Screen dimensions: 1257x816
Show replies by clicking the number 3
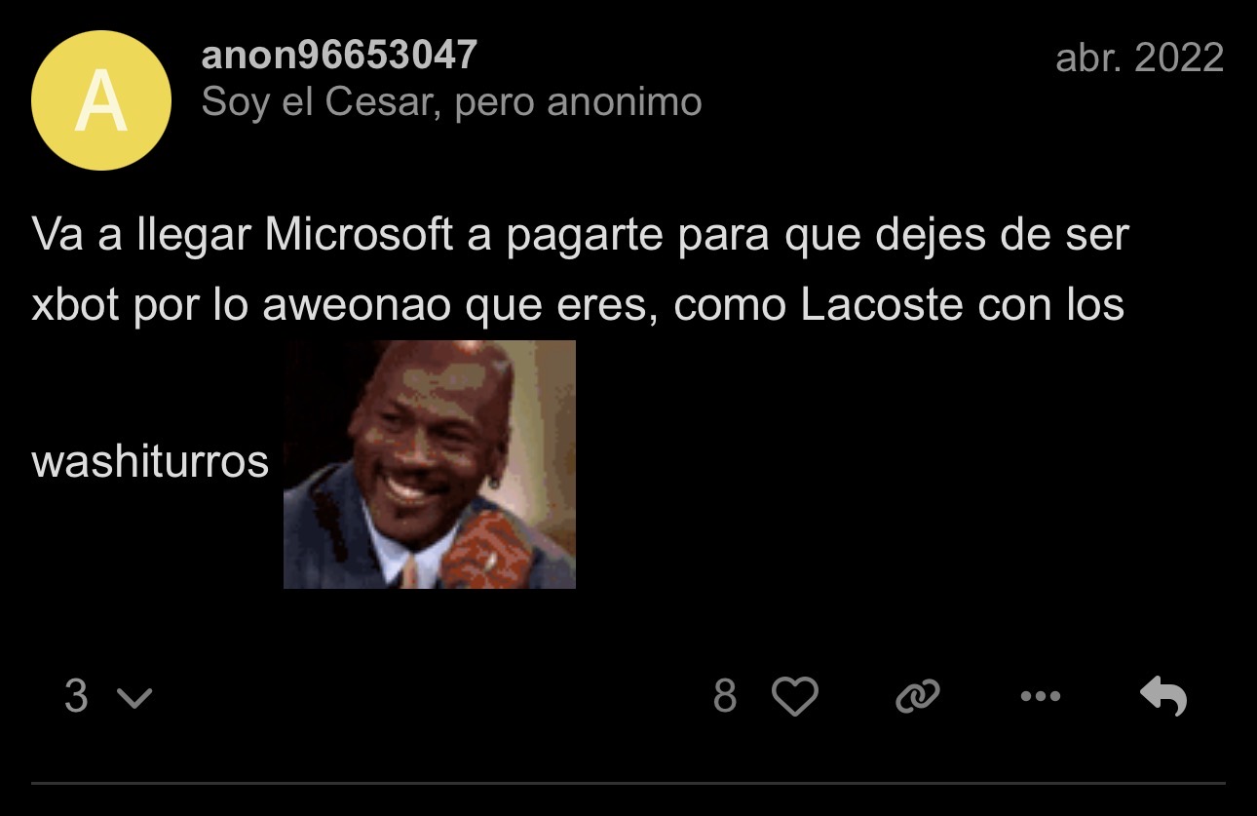point(76,696)
